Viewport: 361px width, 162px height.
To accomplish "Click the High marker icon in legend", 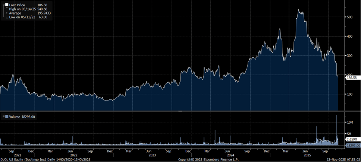I will click(7, 9).
